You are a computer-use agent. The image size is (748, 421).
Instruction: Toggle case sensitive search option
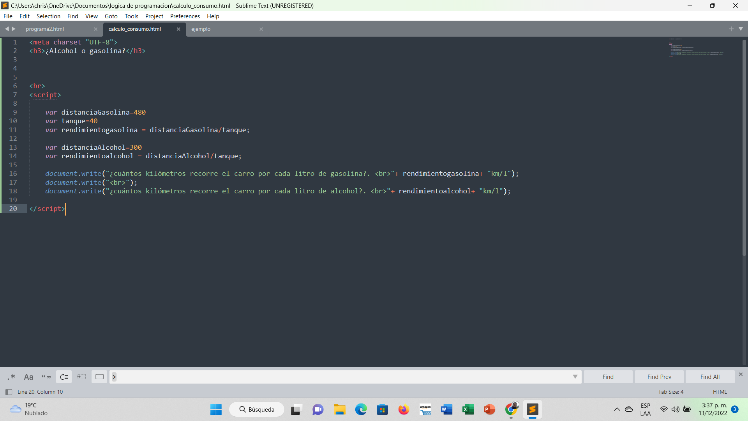click(28, 377)
